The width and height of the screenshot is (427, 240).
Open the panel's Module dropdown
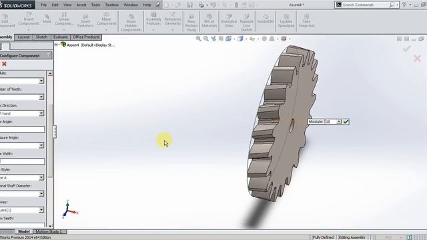(x=41, y=81)
